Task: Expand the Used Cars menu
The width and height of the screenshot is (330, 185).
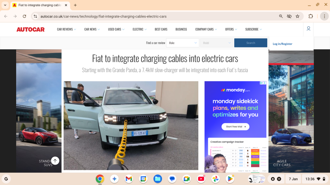Action: tap(116, 29)
